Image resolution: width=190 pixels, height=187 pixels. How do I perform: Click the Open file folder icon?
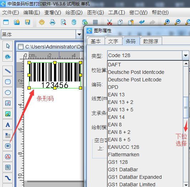pos(17,22)
